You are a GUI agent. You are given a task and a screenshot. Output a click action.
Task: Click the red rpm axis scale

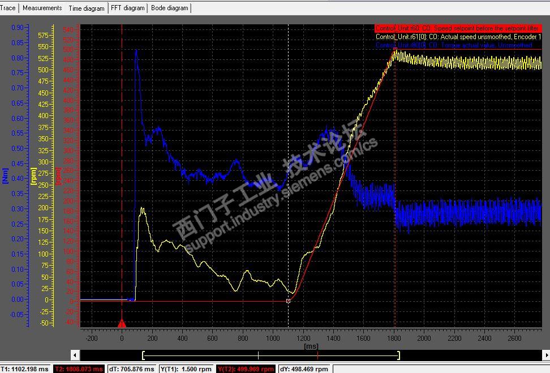tap(68, 176)
